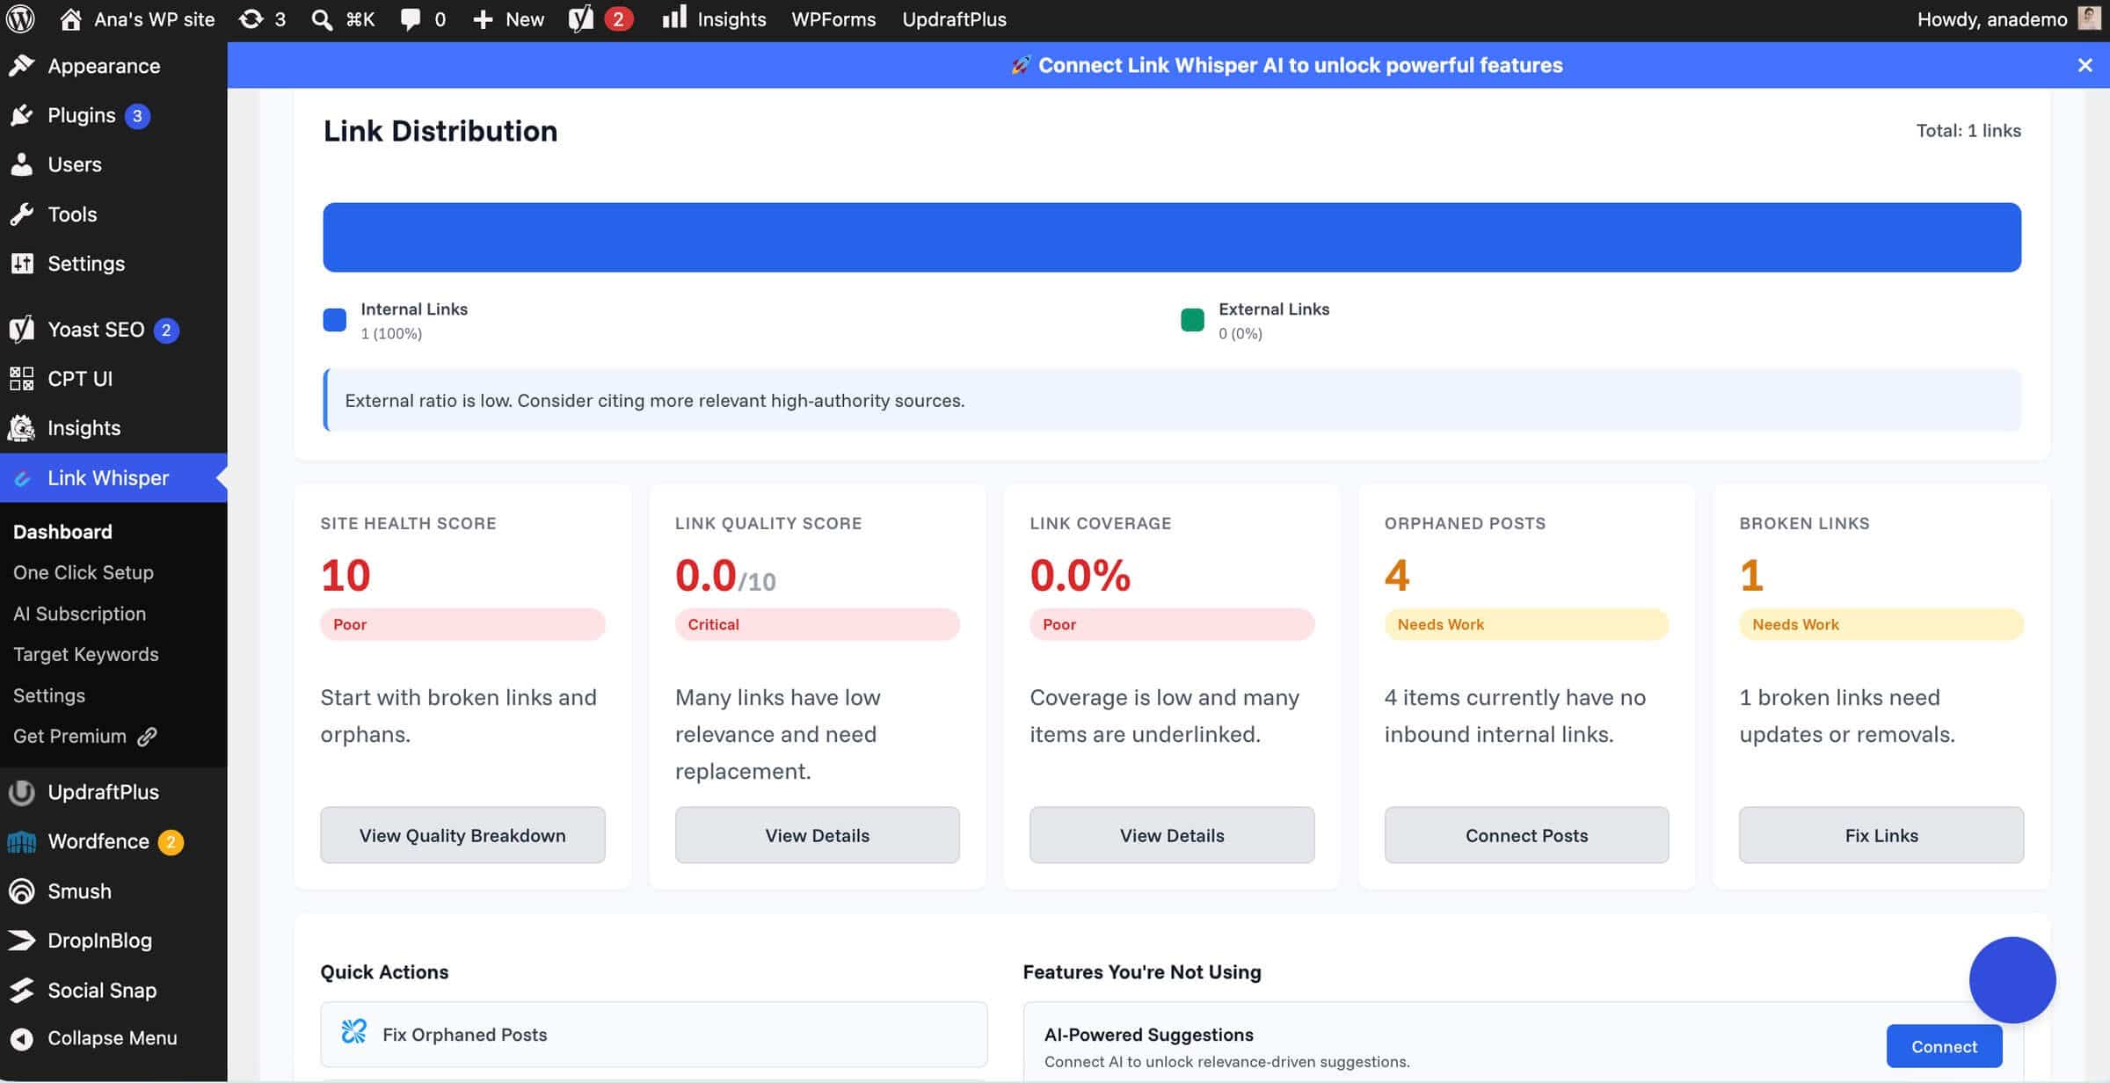
Task: Open UpdraftPlus in the admin bar
Action: pos(954,19)
